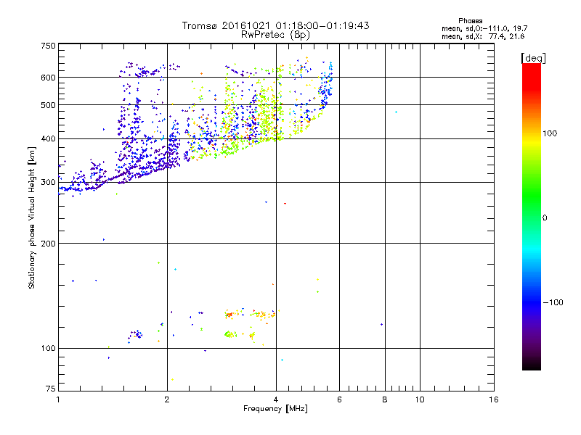Click the 200 tick label on the y-axis
Image resolution: width=581 pixels, height=435 pixels.
pyautogui.click(x=48, y=243)
